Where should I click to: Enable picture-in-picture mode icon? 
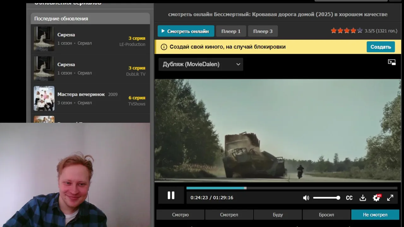392,62
